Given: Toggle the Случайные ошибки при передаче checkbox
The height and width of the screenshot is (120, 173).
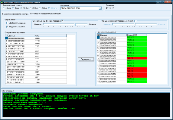Looking at the screenshot, I should point(62,21).
